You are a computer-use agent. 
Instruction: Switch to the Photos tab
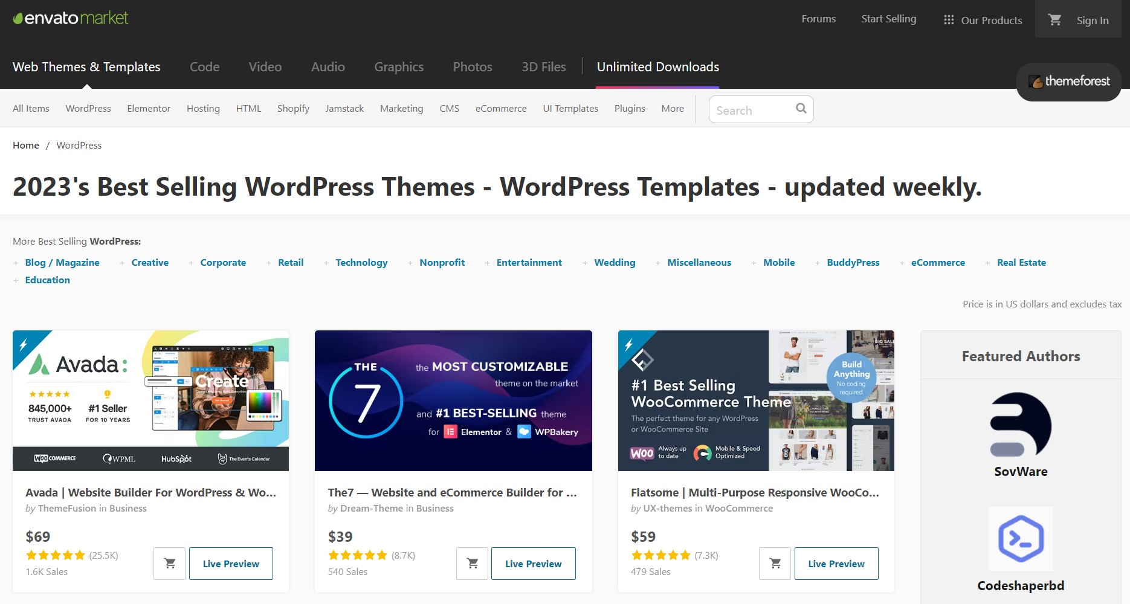(x=473, y=67)
